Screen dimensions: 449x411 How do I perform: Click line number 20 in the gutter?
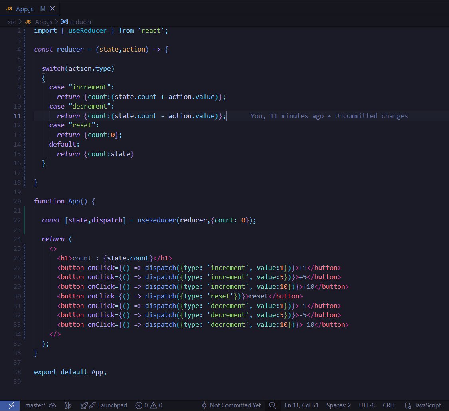[17, 201]
